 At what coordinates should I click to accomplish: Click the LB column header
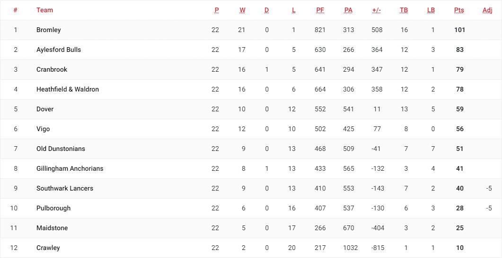431,10
